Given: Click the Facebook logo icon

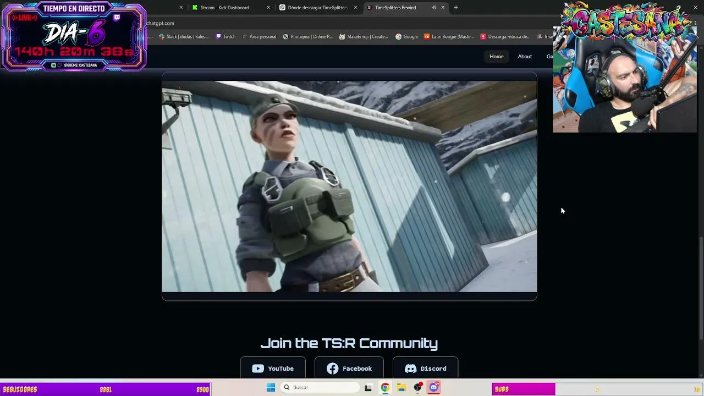Looking at the screenshot, I should (x=332, y=369).
